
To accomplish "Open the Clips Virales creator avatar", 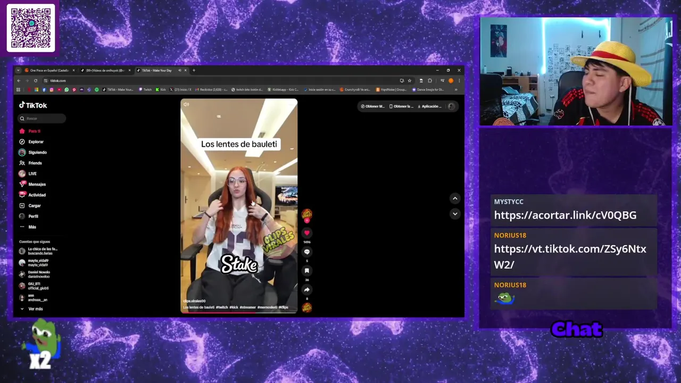I will point(307,214).
